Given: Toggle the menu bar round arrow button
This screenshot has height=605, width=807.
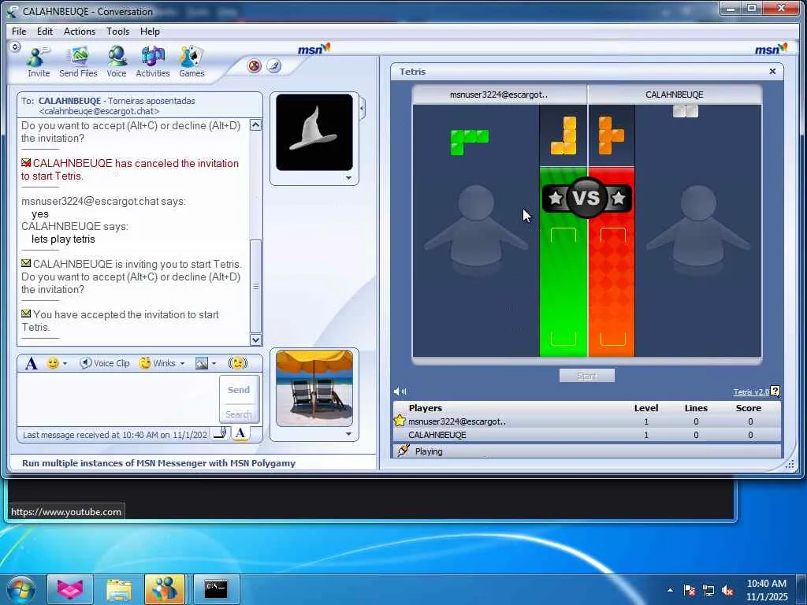Looking at the screenshot, I should click(15, 47).
